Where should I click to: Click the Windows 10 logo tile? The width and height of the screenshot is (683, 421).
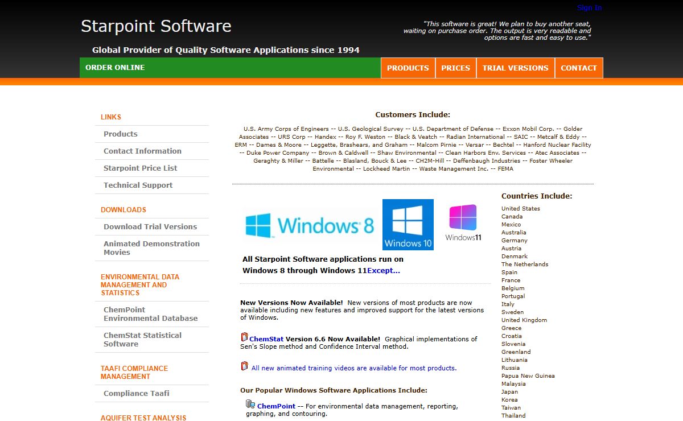click(x=408, y=225)
